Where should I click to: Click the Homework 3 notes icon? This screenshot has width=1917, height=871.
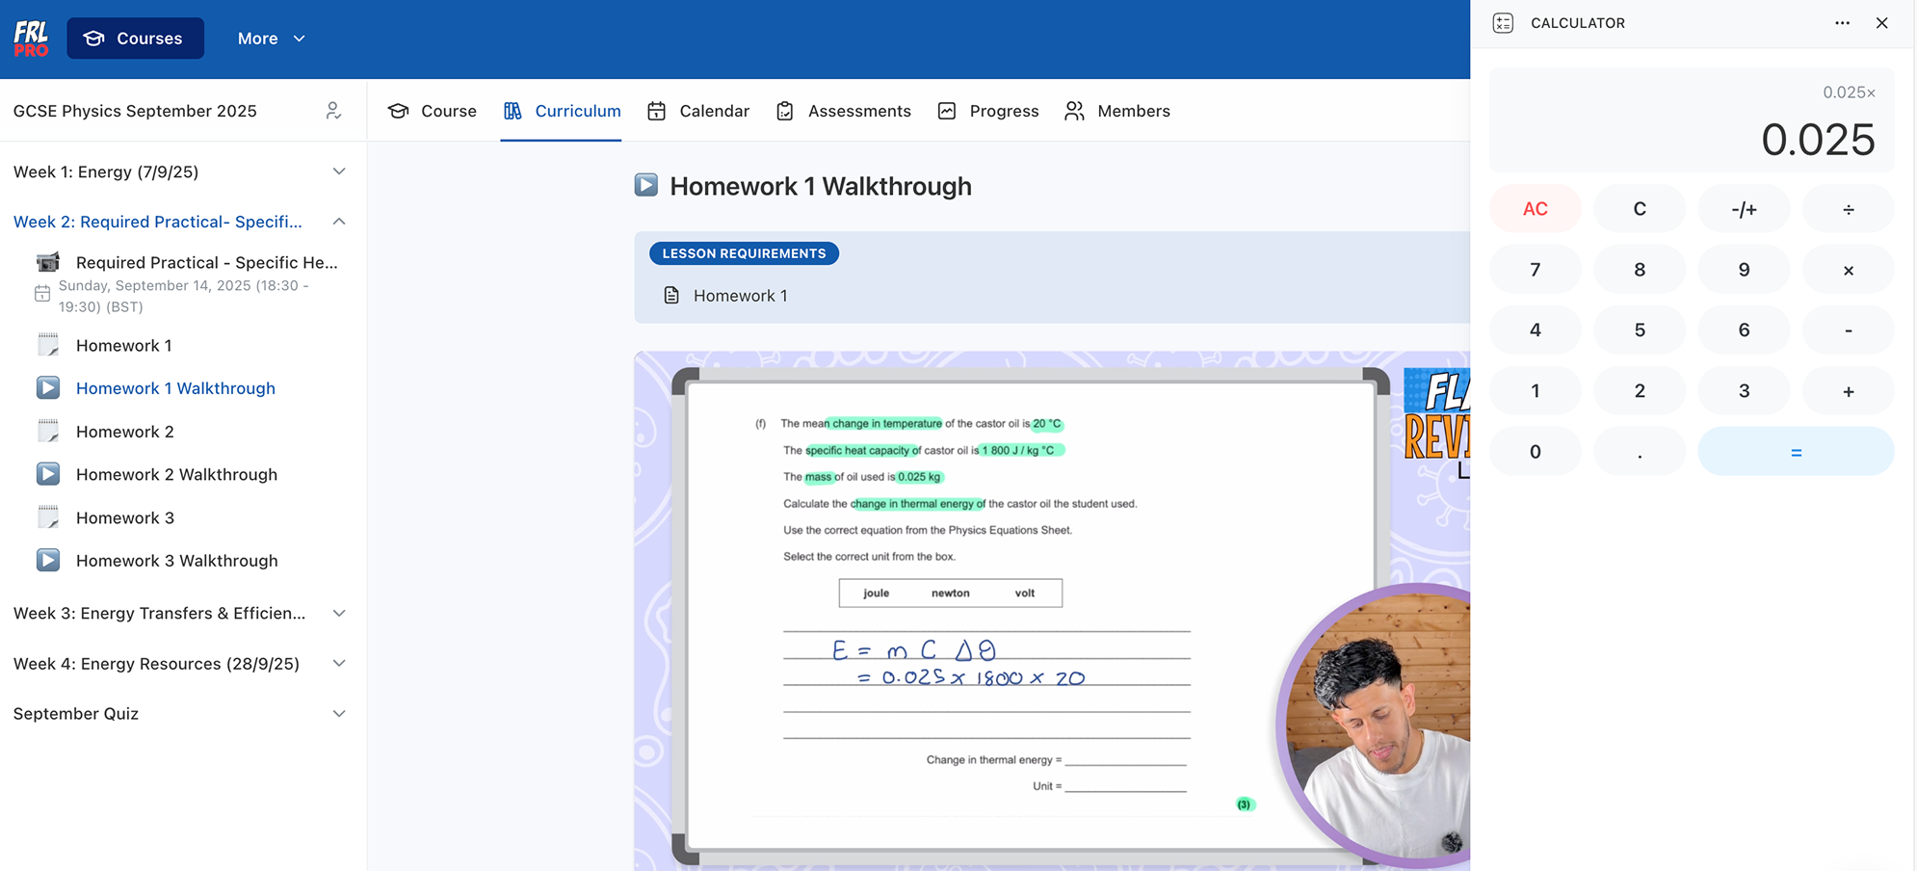pos(48,517)
